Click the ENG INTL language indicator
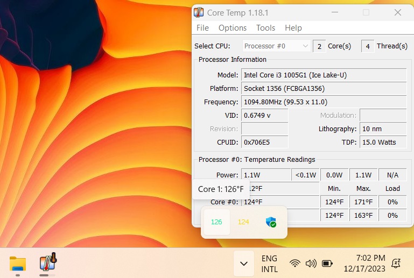This screenshot has width=414, height=278. point(269,263)
